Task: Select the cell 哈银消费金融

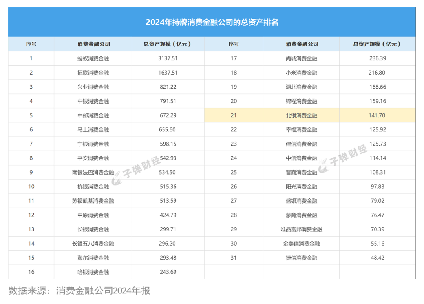Action: click(x=93, y=272)
